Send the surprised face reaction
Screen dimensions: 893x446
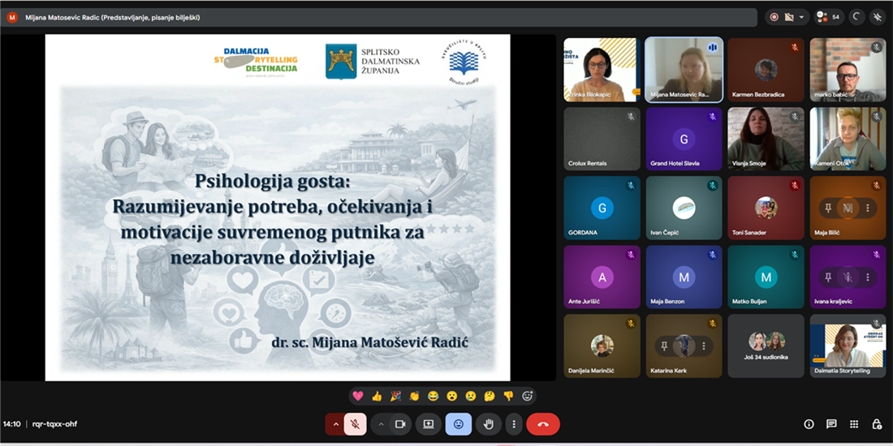pyautogui.click(x=452, y=396)
